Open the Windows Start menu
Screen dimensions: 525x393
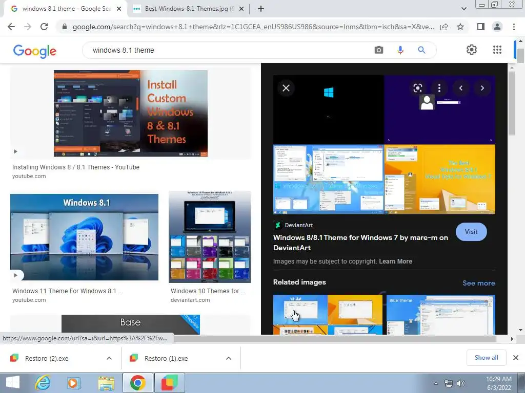tap(12, 383)
